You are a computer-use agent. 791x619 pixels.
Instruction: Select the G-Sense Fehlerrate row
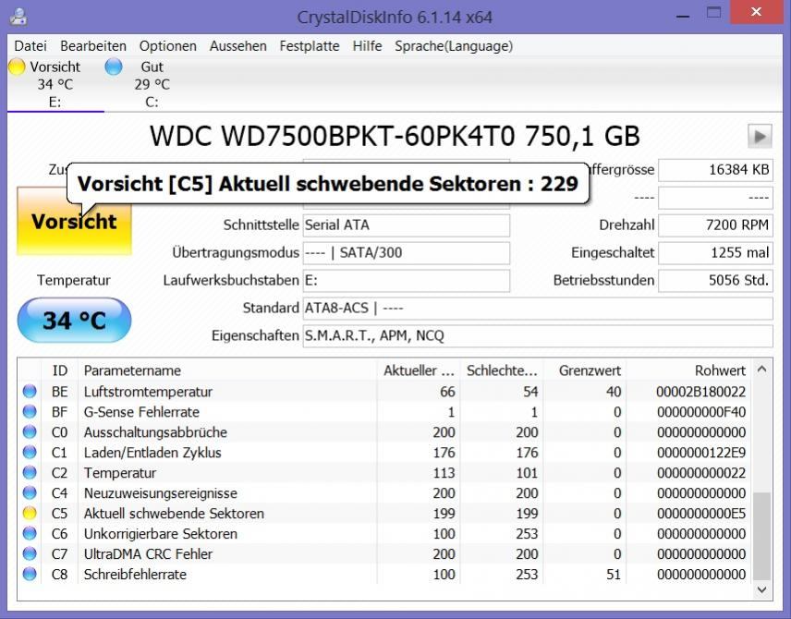click(385, 412)
